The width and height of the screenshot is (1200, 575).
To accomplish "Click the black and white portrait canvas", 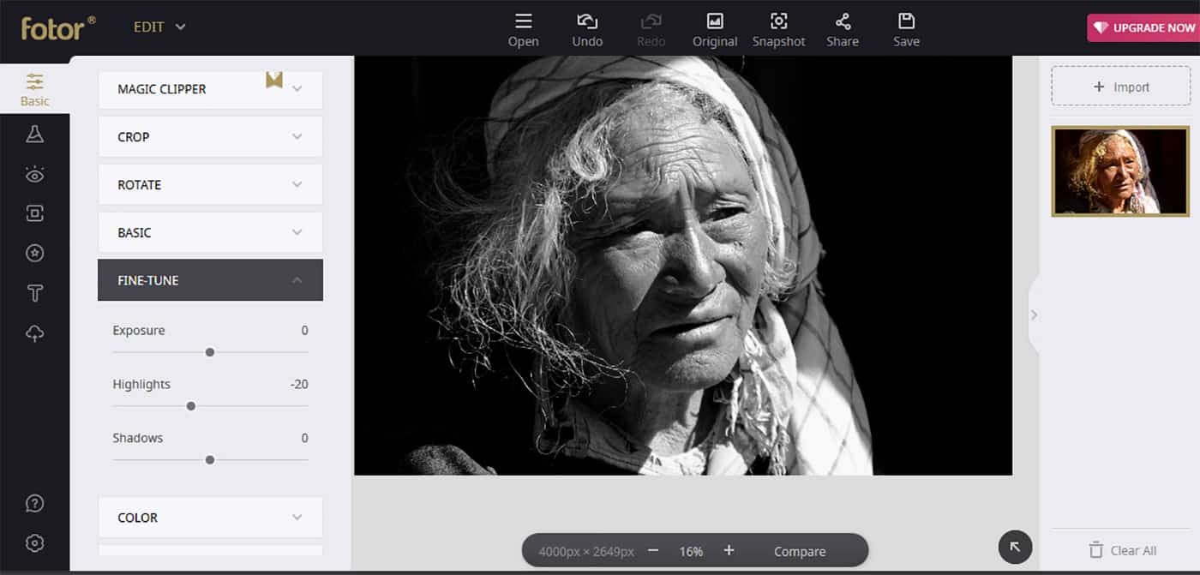I will click(683, 266).
